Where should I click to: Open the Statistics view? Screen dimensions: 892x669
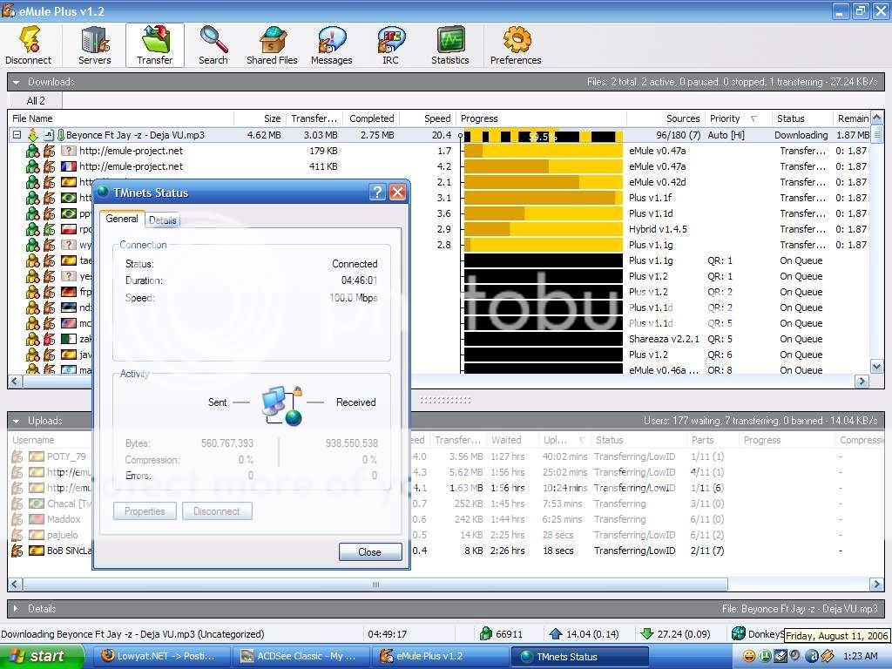449,44
